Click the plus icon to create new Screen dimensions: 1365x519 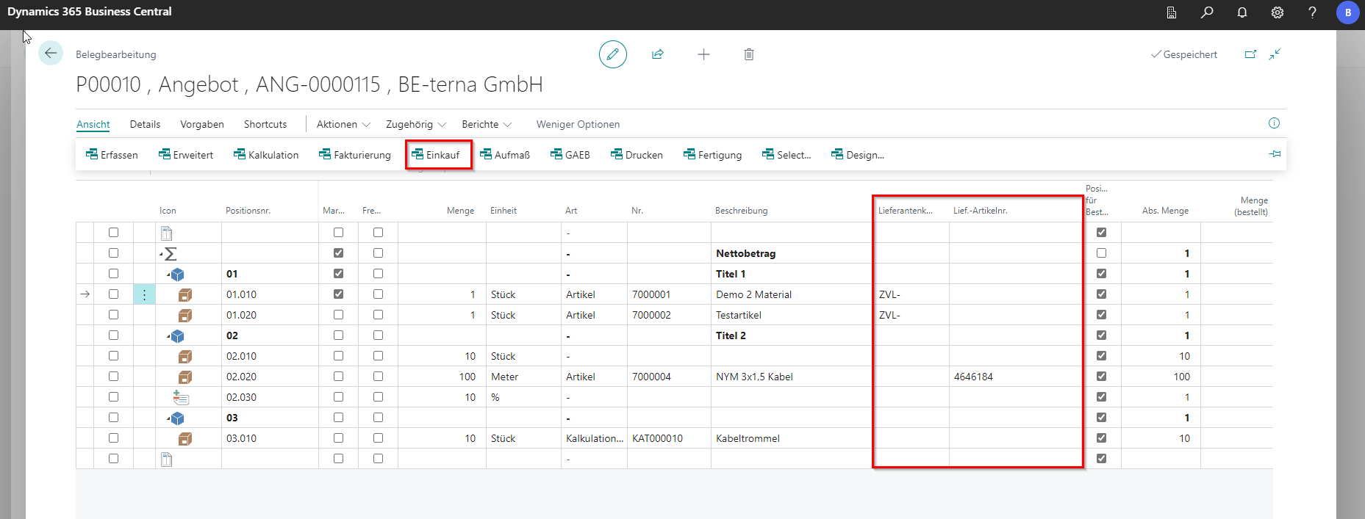click(x=703, y=54)
